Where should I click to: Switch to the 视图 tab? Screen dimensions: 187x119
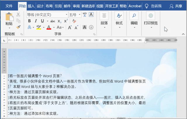pyautogui.click(x=100, y=6)
